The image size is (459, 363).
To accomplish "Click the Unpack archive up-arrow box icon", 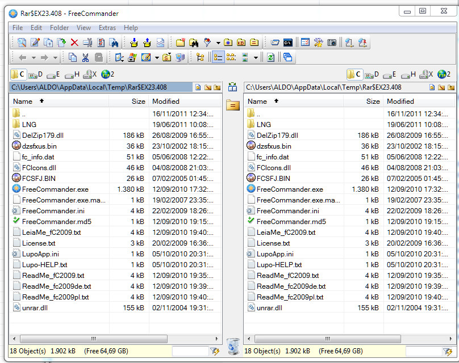I will 147,43.
